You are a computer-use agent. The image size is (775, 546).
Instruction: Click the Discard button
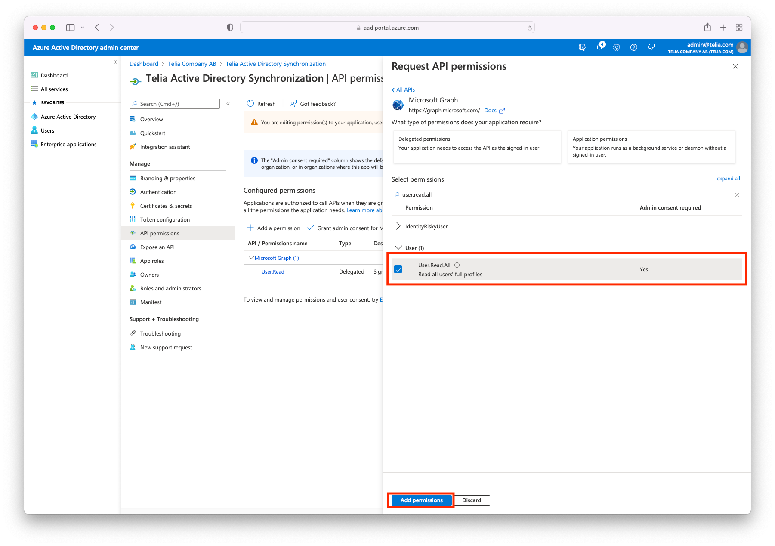tap(472, 500)
